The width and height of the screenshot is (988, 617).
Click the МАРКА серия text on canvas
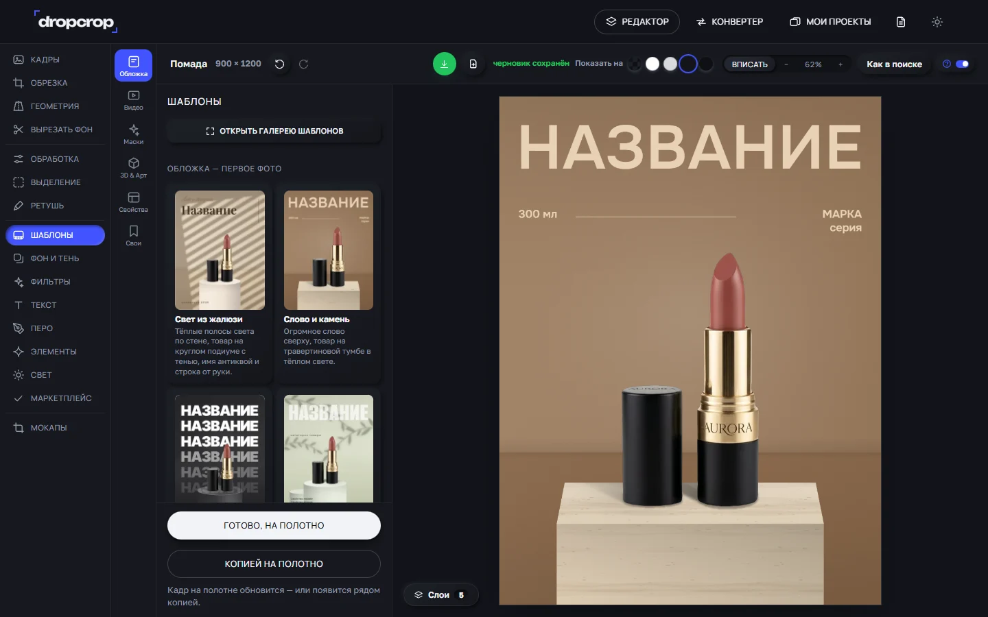point(842,221)
